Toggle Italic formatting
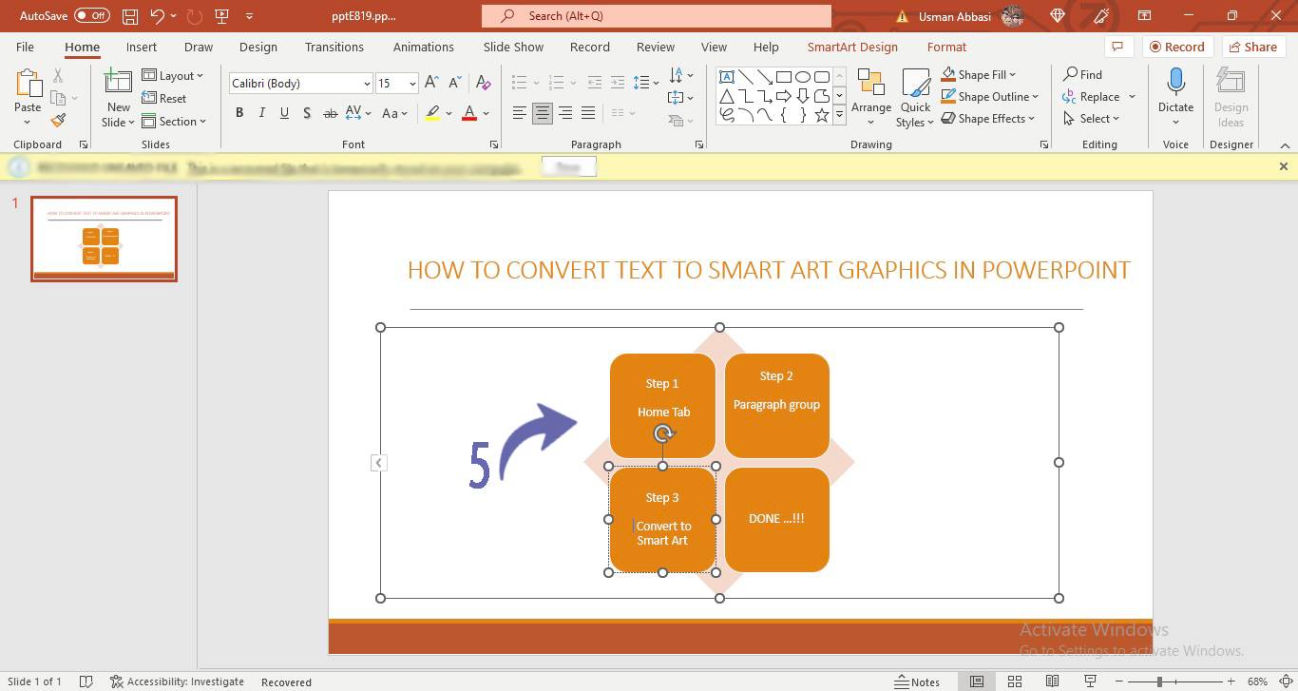Image resolution: width=1298 pixels, height=691 pixels. click(x=262, y=113)
